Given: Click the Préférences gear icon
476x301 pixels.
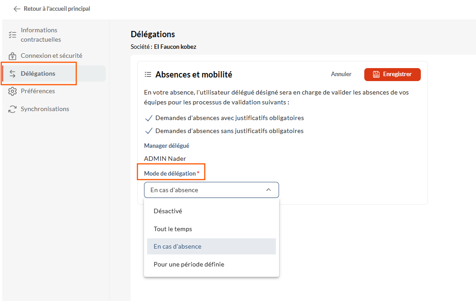Looking at the screenshot, I should click(13, 91).
